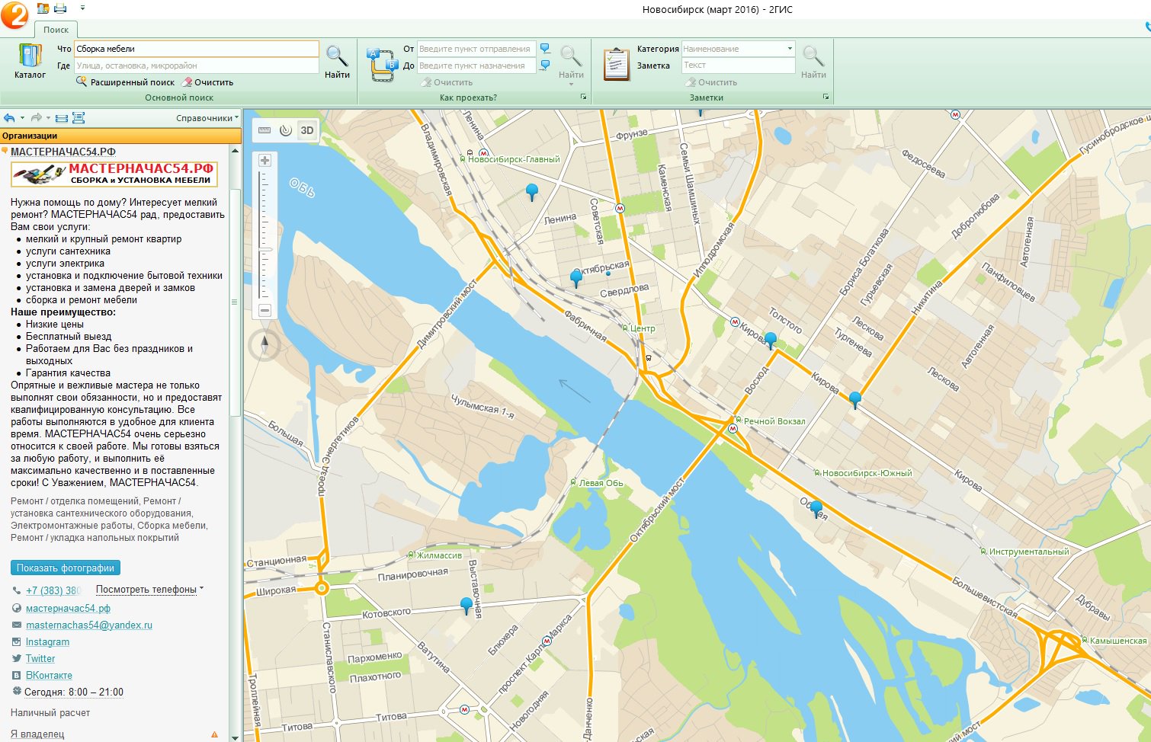1151x742 pixels.
Task: Click expand-cards icon left of Справочники
Action: (79, 118)
